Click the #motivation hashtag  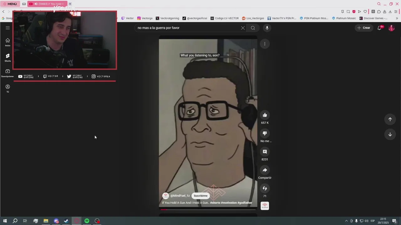(x=229, y=203)
